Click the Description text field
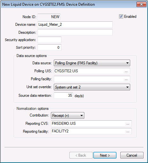The height and width of the screenshot is (163, 148). pos(75,32)
